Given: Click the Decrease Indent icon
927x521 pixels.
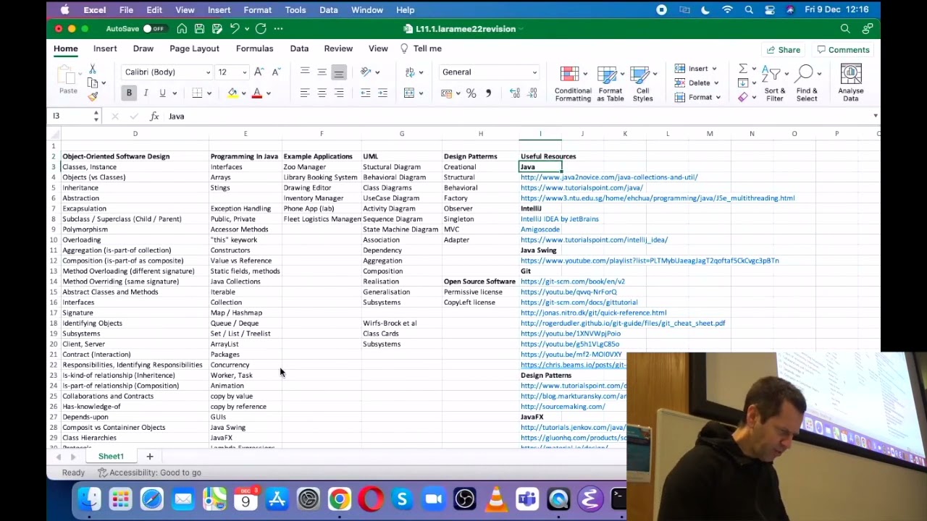Looking at the screenshot, I should point(366,93).
